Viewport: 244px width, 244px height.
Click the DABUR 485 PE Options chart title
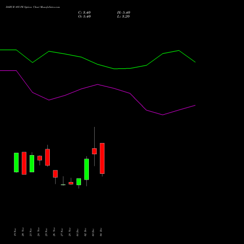(x=33, y=7)
